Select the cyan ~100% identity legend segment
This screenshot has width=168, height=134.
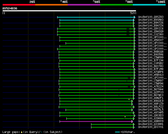[x=149, y=5]
